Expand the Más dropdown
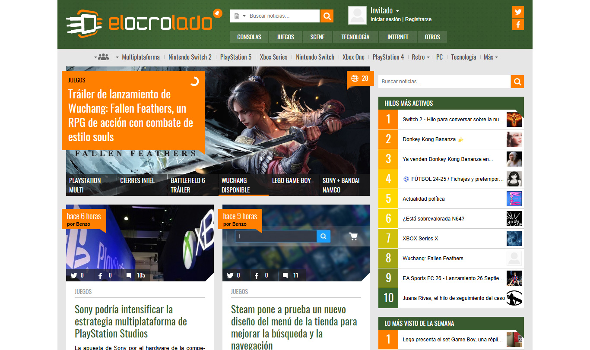Image resolution: width=590 pixels, height=350 pixels. [491, 57]
